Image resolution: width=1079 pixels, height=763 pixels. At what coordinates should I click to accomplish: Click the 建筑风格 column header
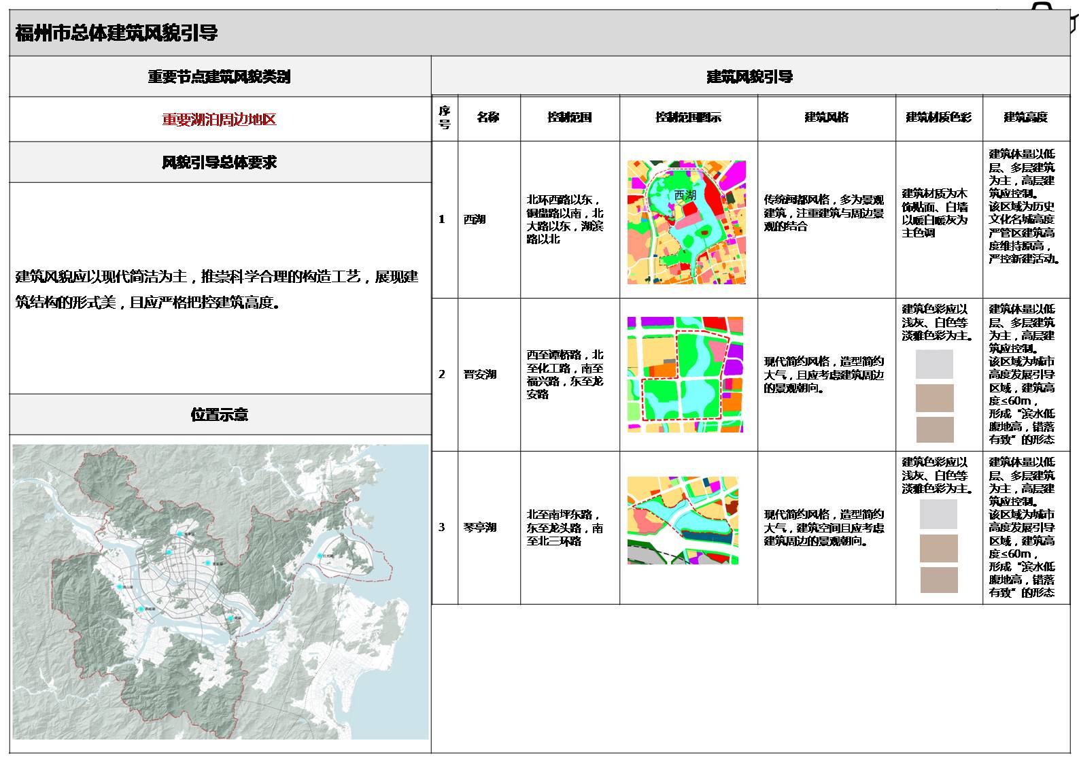(826, 117)
